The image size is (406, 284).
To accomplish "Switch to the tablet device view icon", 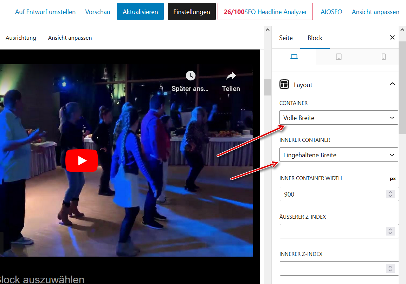I will pos(339,57).
